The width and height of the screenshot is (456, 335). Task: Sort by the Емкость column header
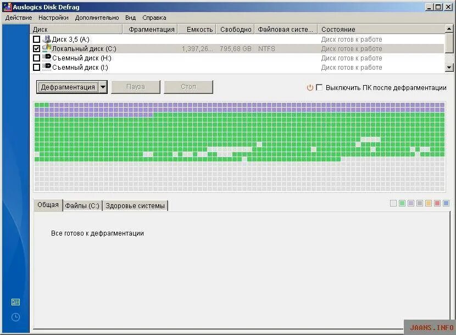point(197,29)
